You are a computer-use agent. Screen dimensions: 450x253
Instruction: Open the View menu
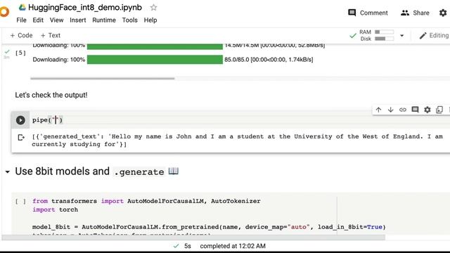coord(56,20)
